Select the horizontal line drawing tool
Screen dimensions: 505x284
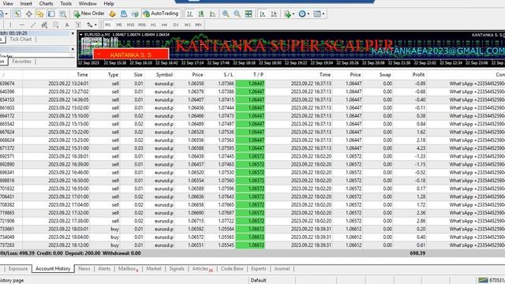[x=21, y=24]
